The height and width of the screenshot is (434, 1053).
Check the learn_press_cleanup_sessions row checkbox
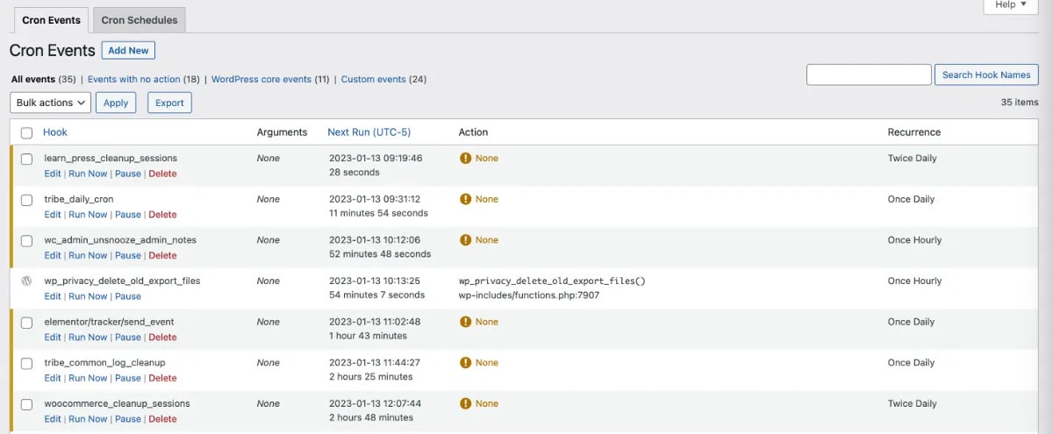[x=26, y=159]
